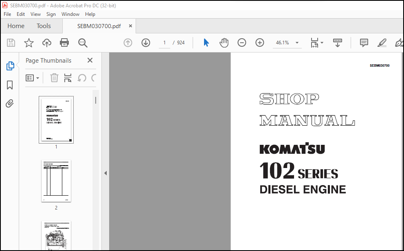Print the document with the printer icon
404x251 pixels.
tap(64, 43)
